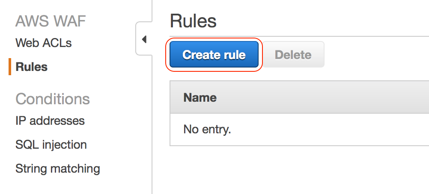Click the blank toolbar area right of Delete
Screen dimensions: 429x194
pyautogui.click(x=377, y=55)
